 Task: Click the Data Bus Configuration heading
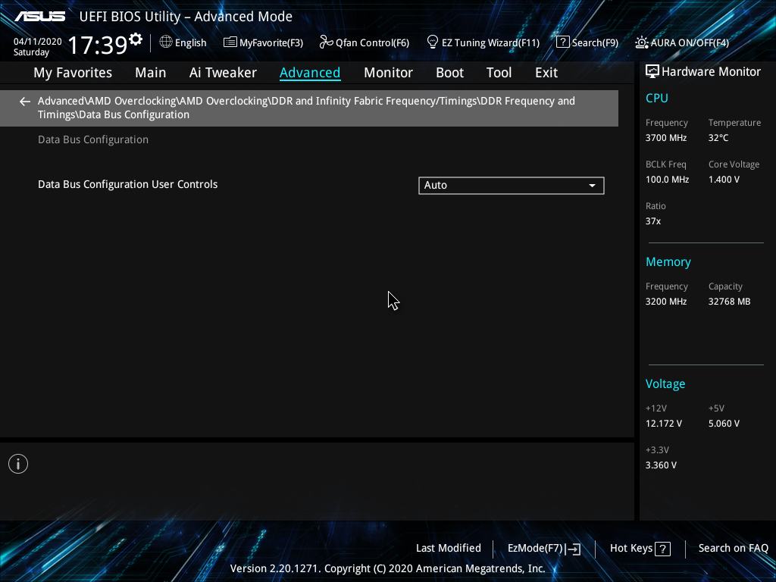click(x=93, y=139)
